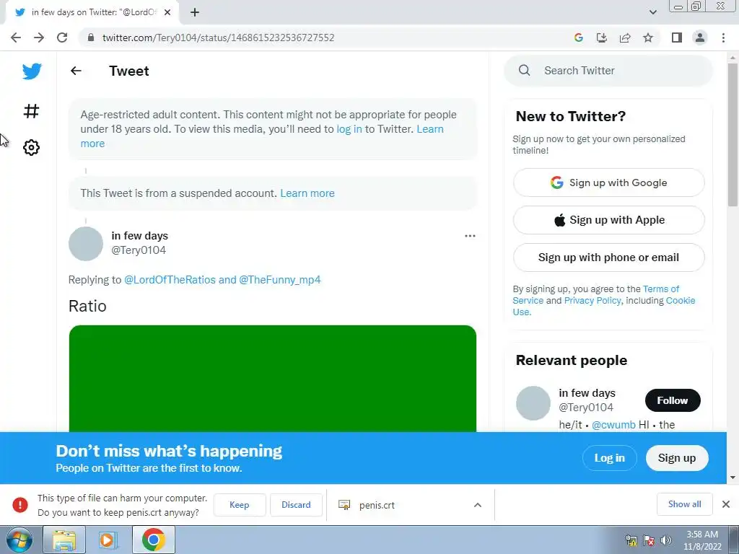This screenshot has width=739, height=554.
Task: Open the Chrome profile avatar
Action: click(x=700, y=38)
